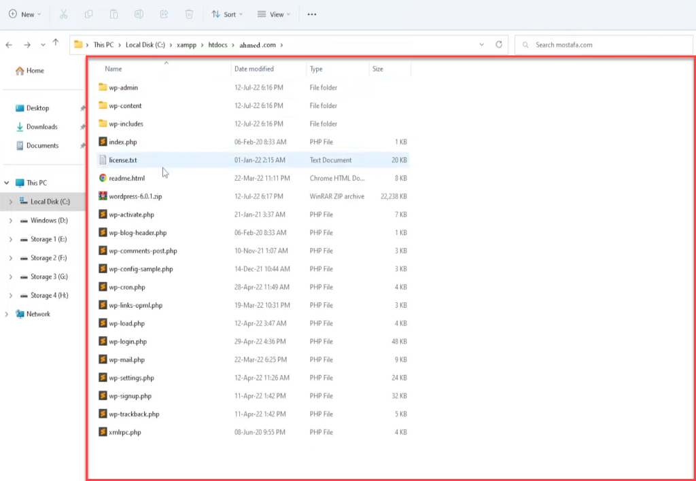
Task: Click Local Disk (C:) in breadcrumb
Action: [x=145, y=45]
